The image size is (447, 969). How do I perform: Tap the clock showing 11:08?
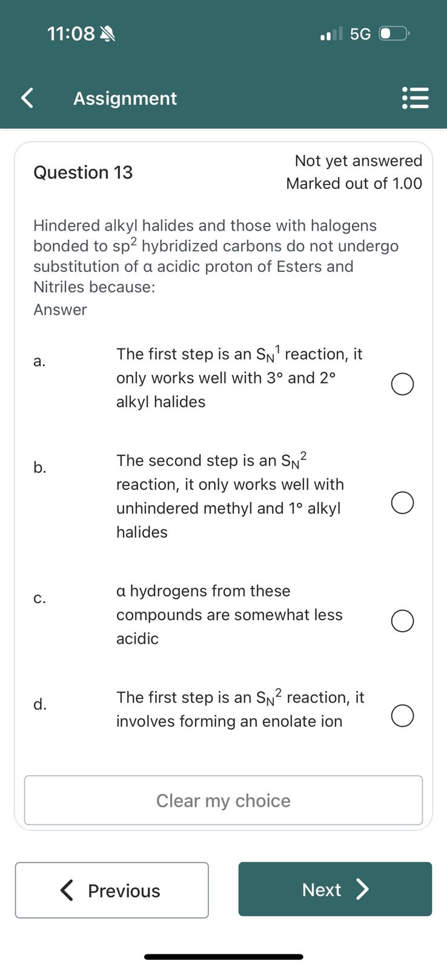pyautogui.click(x=71, y=33)
